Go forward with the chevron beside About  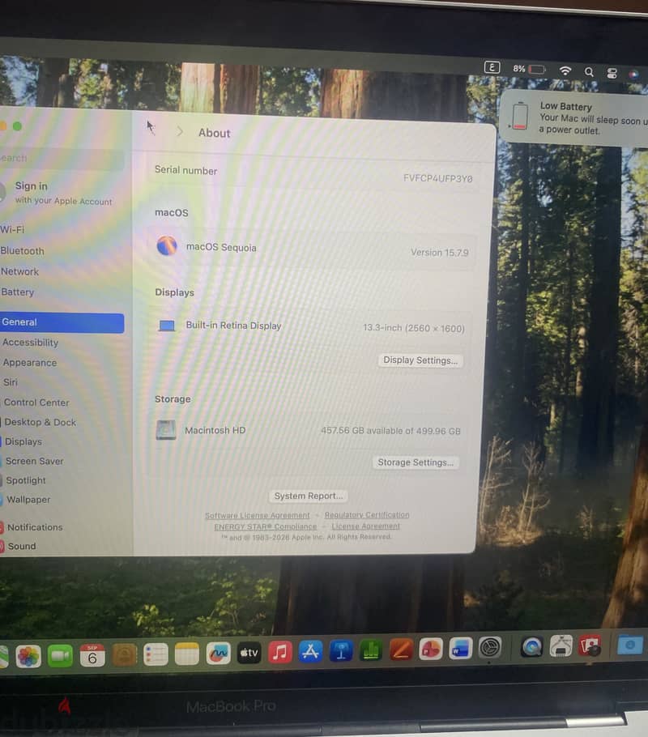[180, 132]
